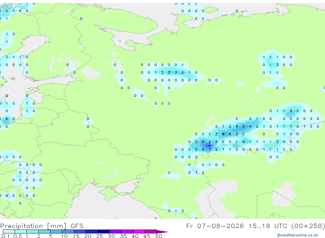This screenshot has width=325, height=238.
Task: Click the 10–15 mm legend color swatch
Action: click(68, 232)
